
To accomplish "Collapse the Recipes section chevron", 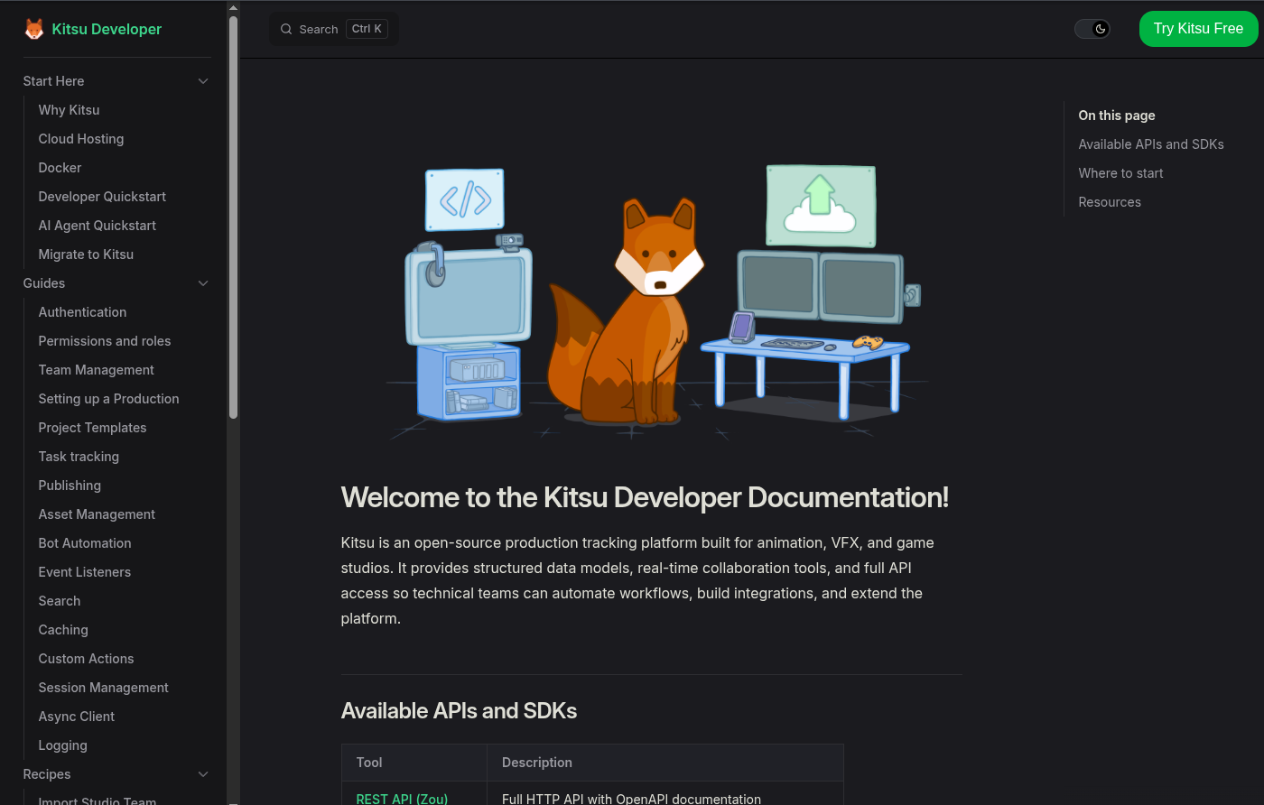I will [203, 774].
